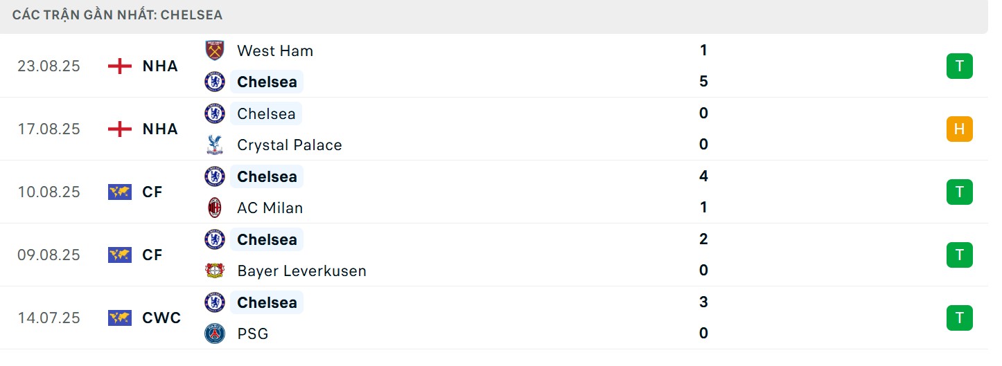Screen dimensions: 1002x366
Task: Click the world flag icon beside CWC
Action: (x=120, y=318)
